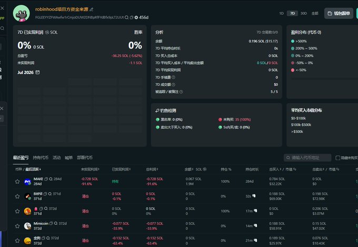Switch the profit unit via the SOL swap icon
The image size is (358, 247).
pos(47,33)
